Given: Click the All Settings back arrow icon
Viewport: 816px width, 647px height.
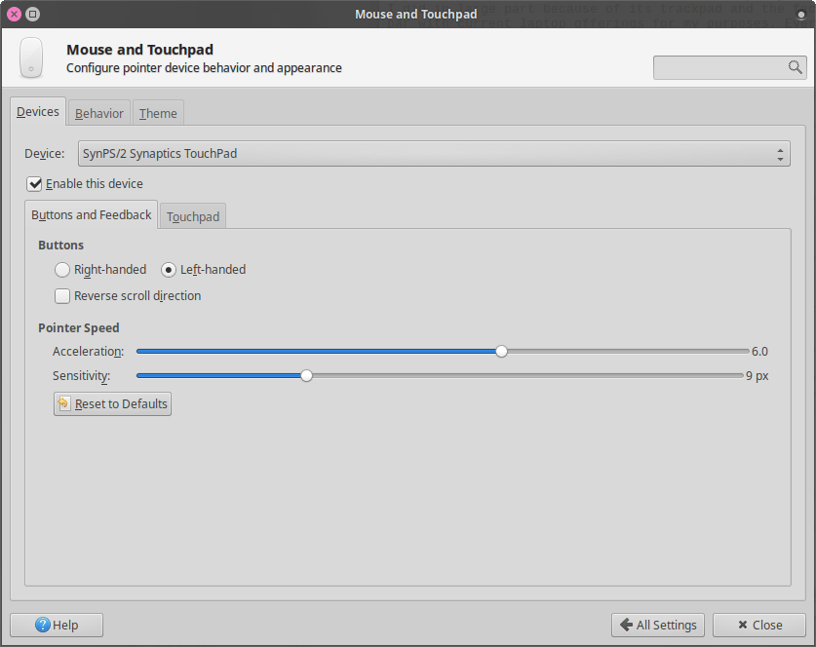Looking at the screenshot, I should 627,625.
